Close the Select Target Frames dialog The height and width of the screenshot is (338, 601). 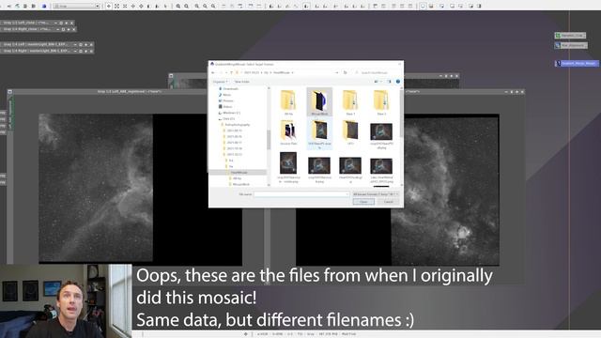pyautogui.click(x=399, y=65)
